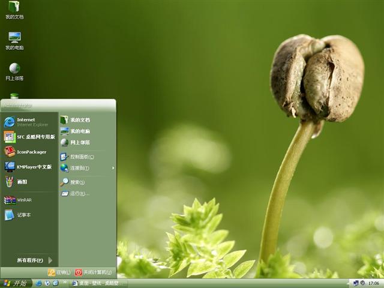The width and height of the screenshot is (384, 288).
Task: Click the system tray clock
Action: click(373, 283)
